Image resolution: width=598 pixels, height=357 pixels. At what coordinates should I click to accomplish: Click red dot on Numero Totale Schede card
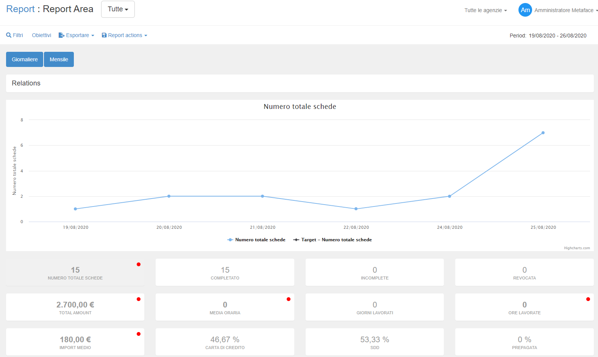139,264
